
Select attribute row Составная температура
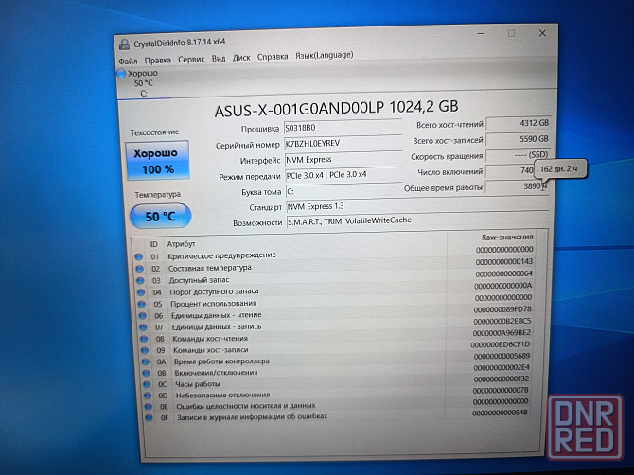[x=336, y=265]
